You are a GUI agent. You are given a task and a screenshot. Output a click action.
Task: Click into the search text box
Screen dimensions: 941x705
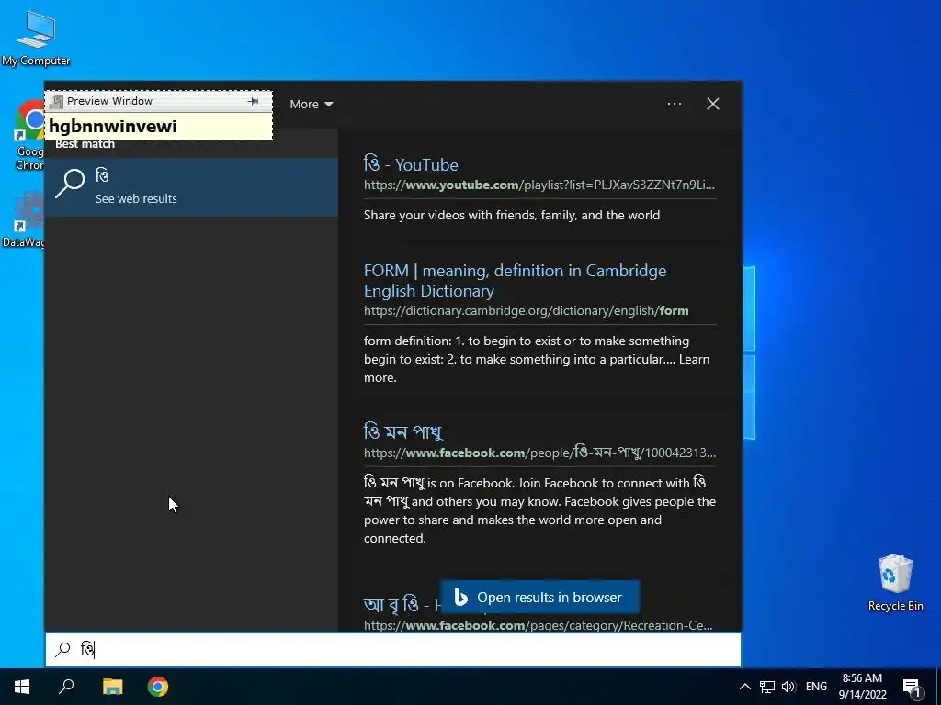(393, 649)
